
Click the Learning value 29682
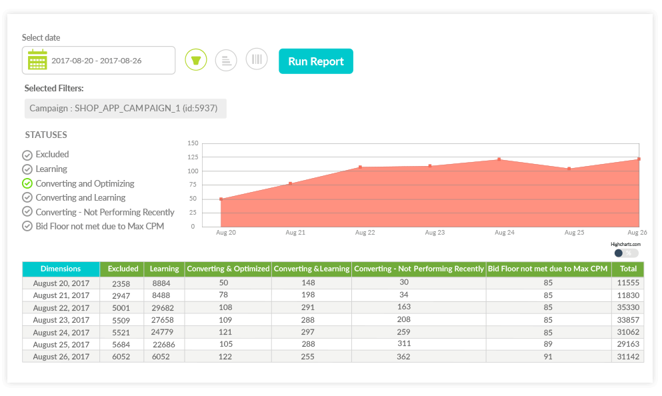click(163, 308)
